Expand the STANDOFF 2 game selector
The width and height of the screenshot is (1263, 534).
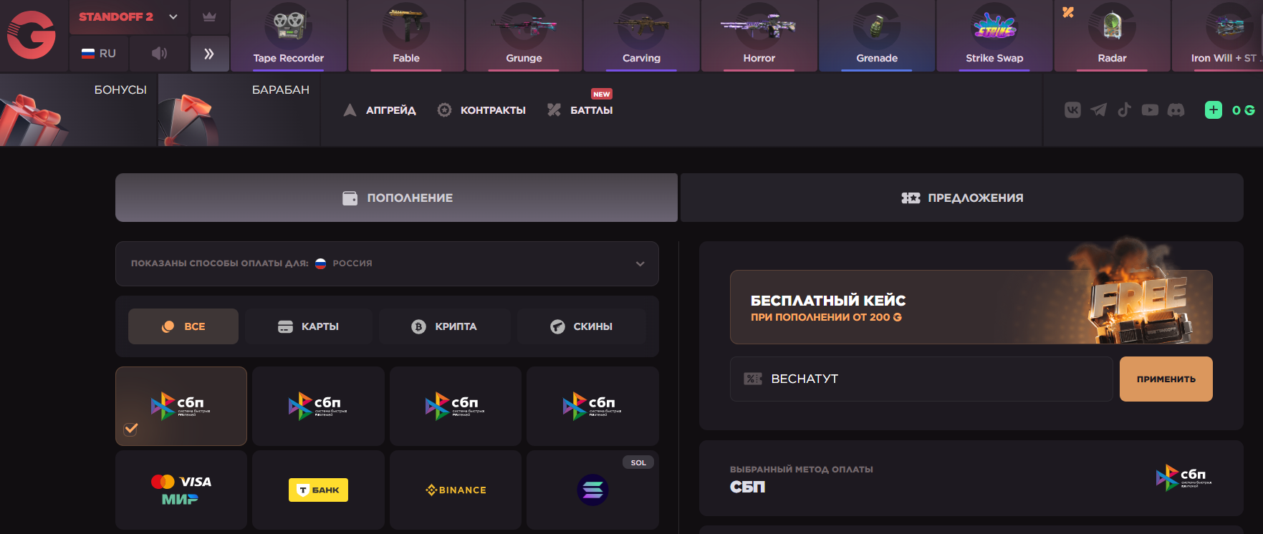(x=129, y=16)
